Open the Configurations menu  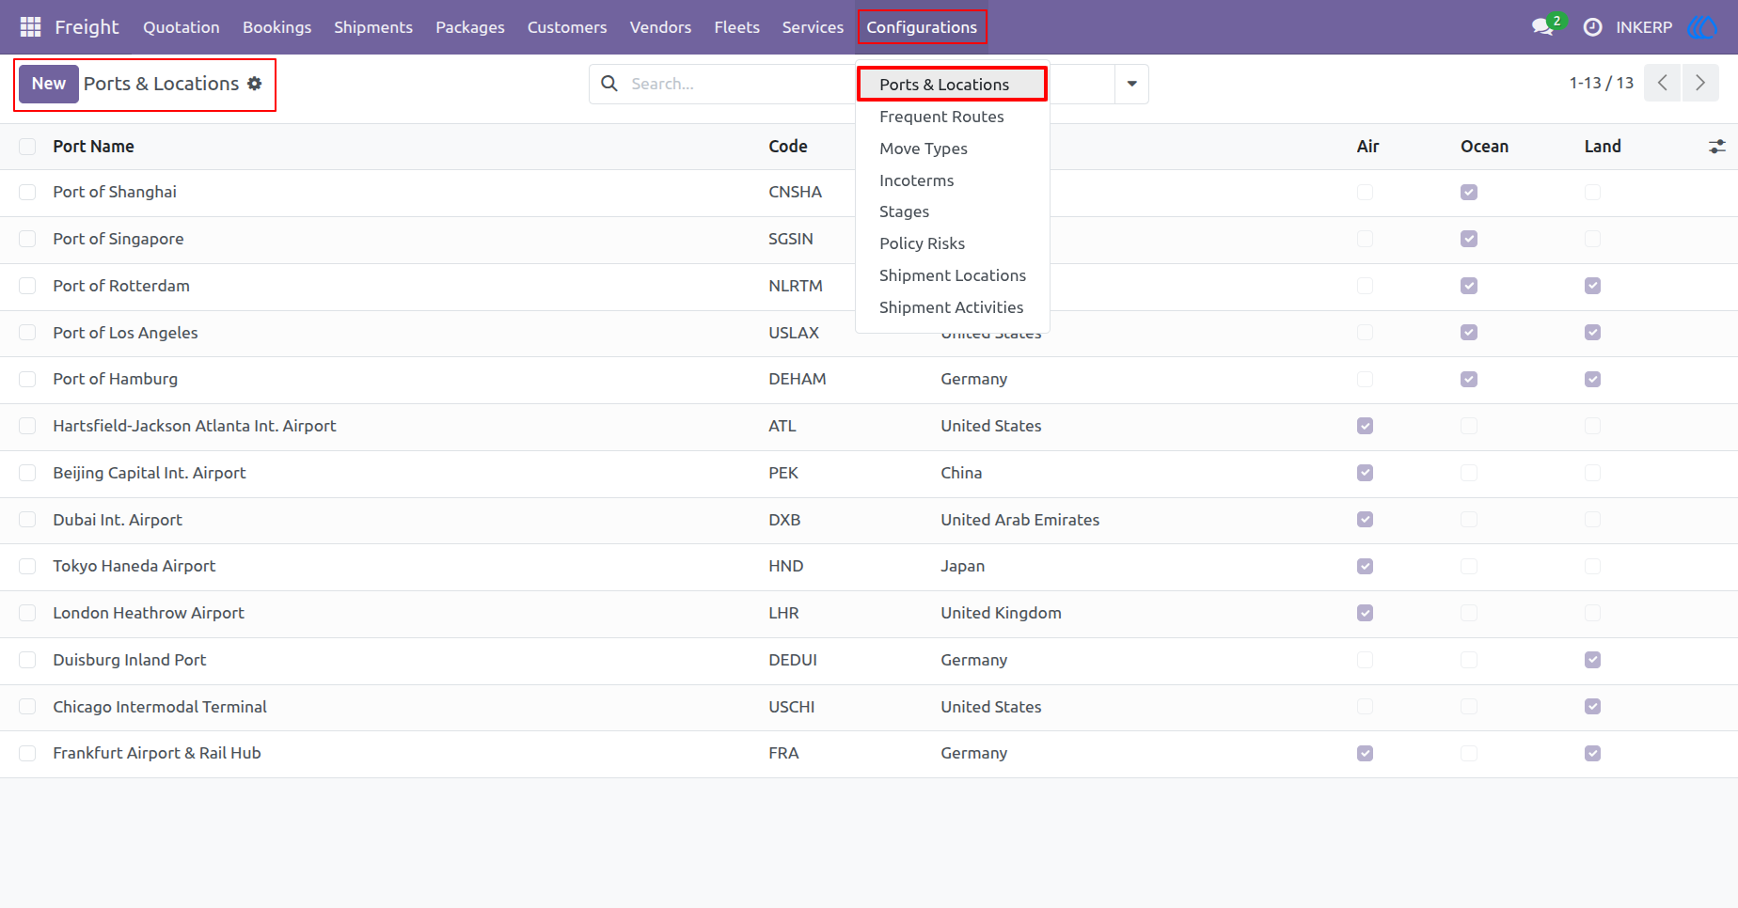point(922,27)
